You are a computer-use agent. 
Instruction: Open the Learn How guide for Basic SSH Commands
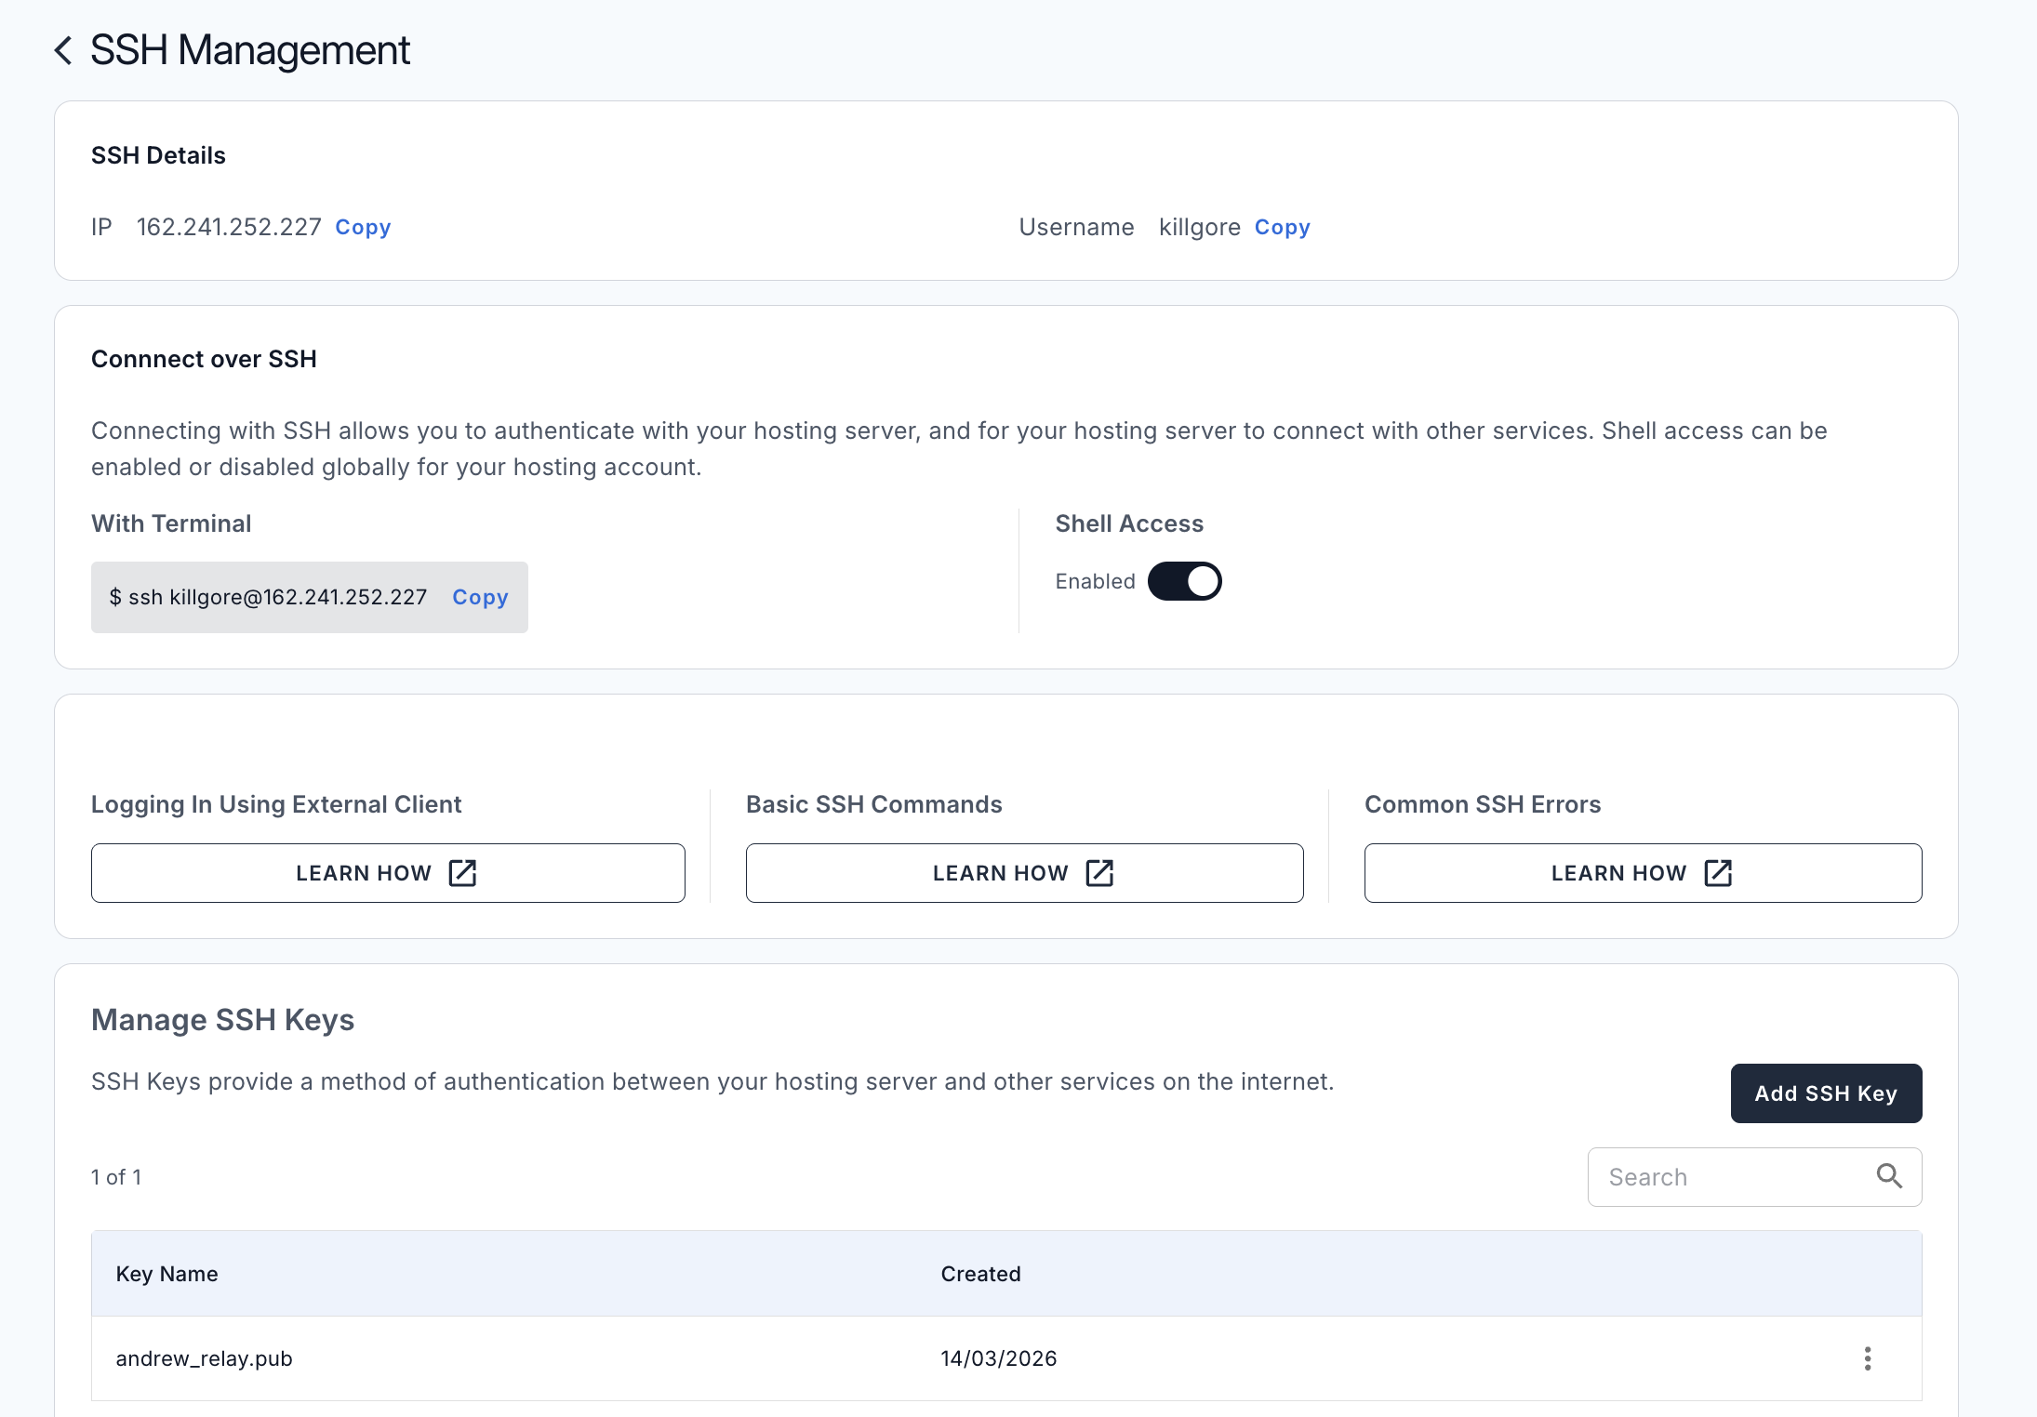1023,872
